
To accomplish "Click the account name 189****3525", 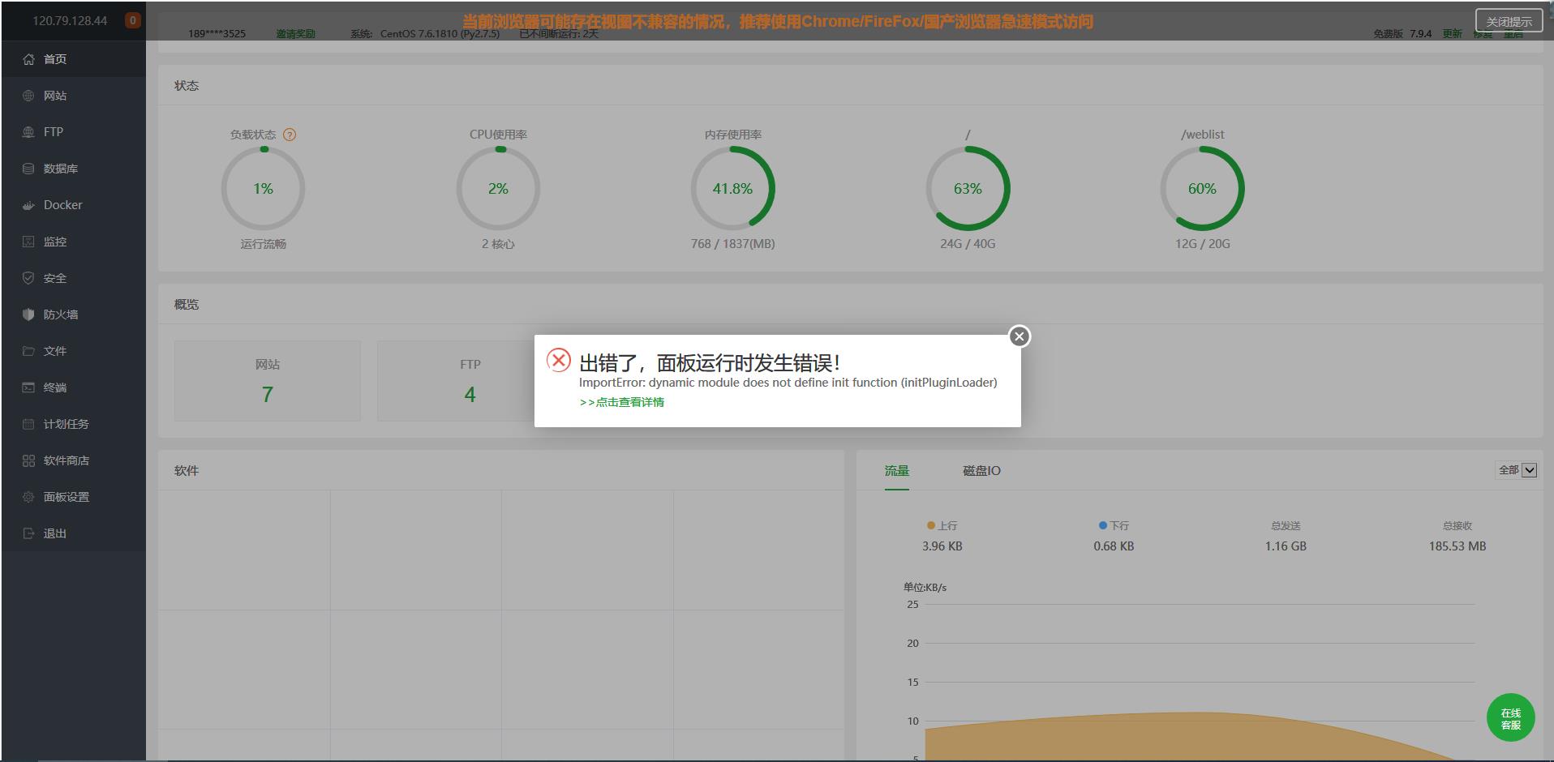I will 217,34.
